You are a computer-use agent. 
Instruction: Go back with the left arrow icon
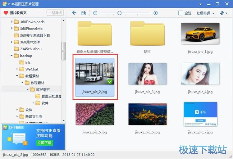[74, 13]
